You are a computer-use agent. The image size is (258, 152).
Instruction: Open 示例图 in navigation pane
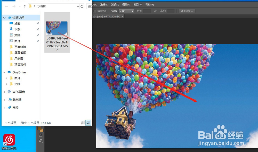(19, 59)
